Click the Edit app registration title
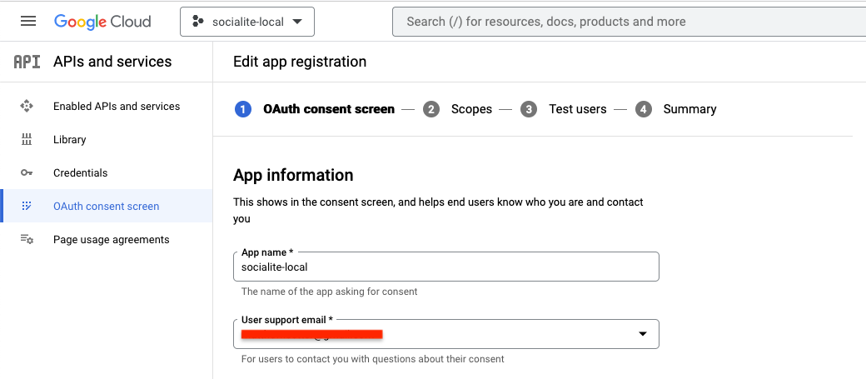Viewport: 866px width, 379px height. coord(300,62)
